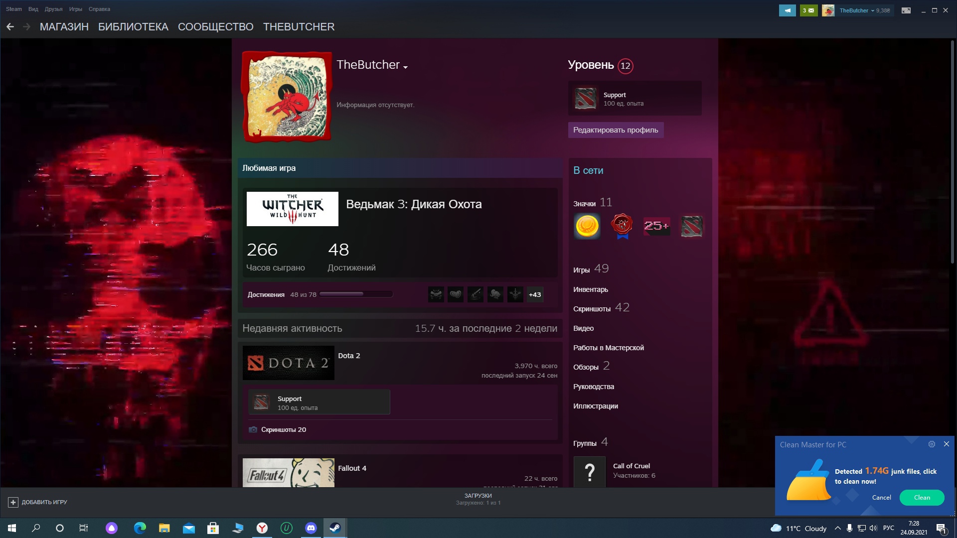The image size is (957, 538).
Task: Open Big Picture mode icon
Action: point(906,10)
